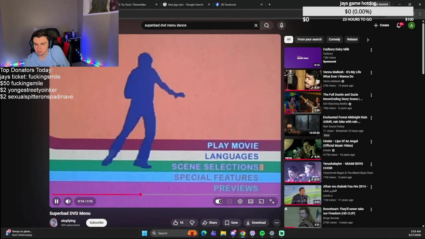Switch to blue jays alcs Google Search tab
The width and height of the screenshot is (425, 239).
(186, 5)
